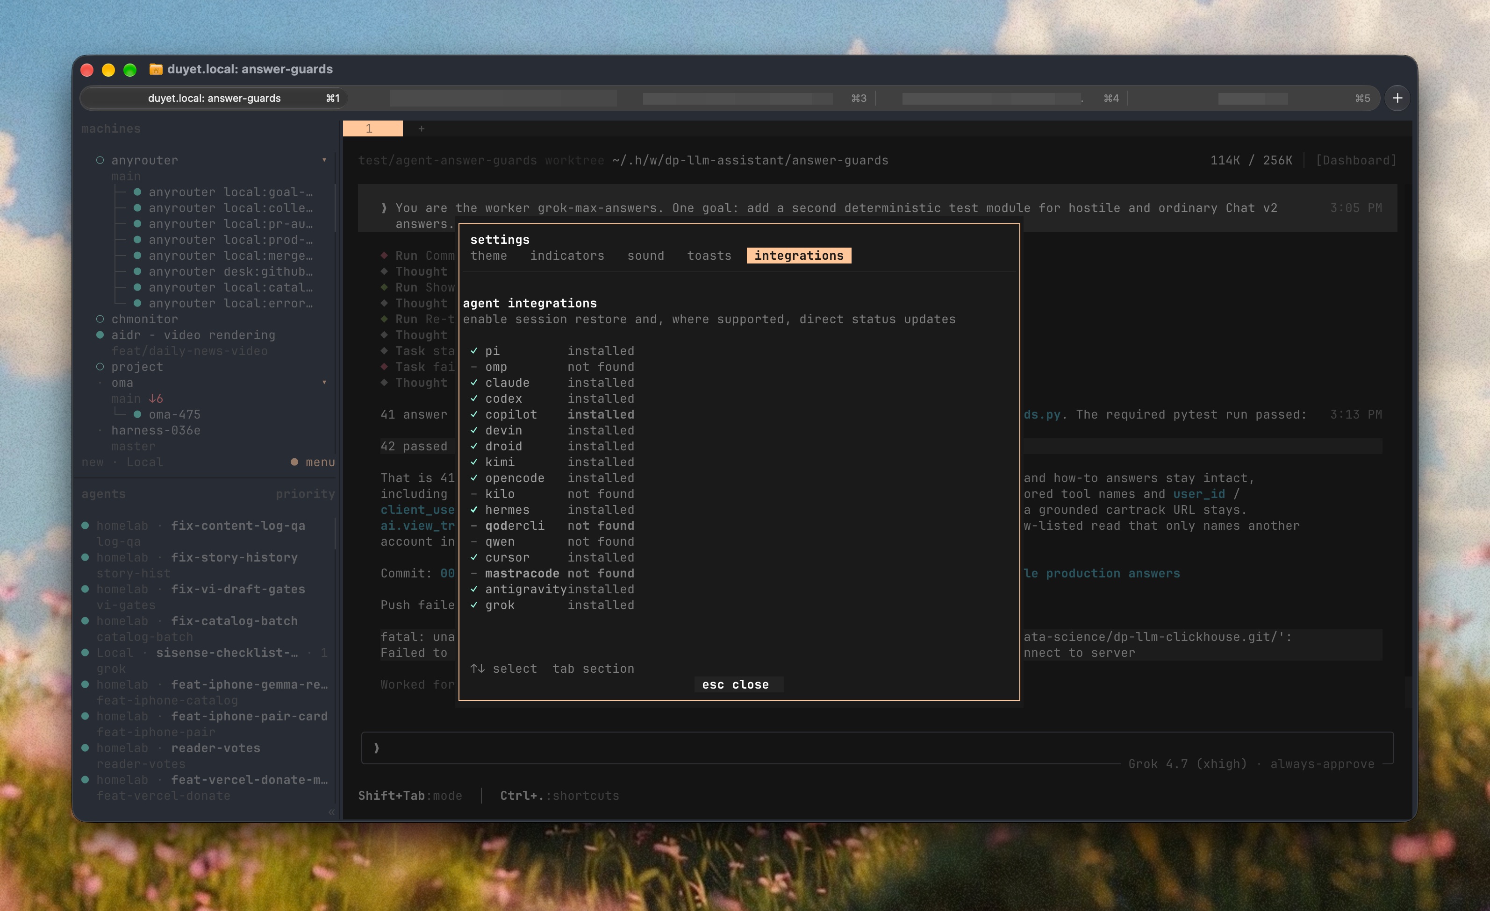Viewport: 1490px width, 911px height.
Task: Toggle the claude integration row
Action: (x=552, y=383)
